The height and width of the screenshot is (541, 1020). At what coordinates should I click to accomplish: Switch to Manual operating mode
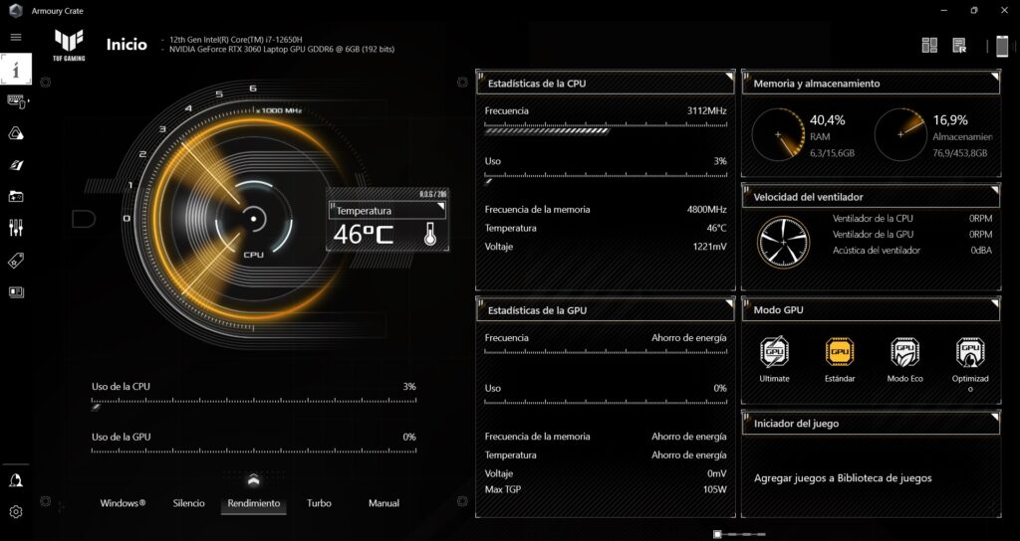coord(383,503)
